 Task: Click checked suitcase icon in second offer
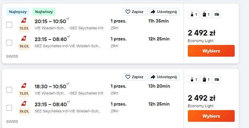click(x=204, y=79)
